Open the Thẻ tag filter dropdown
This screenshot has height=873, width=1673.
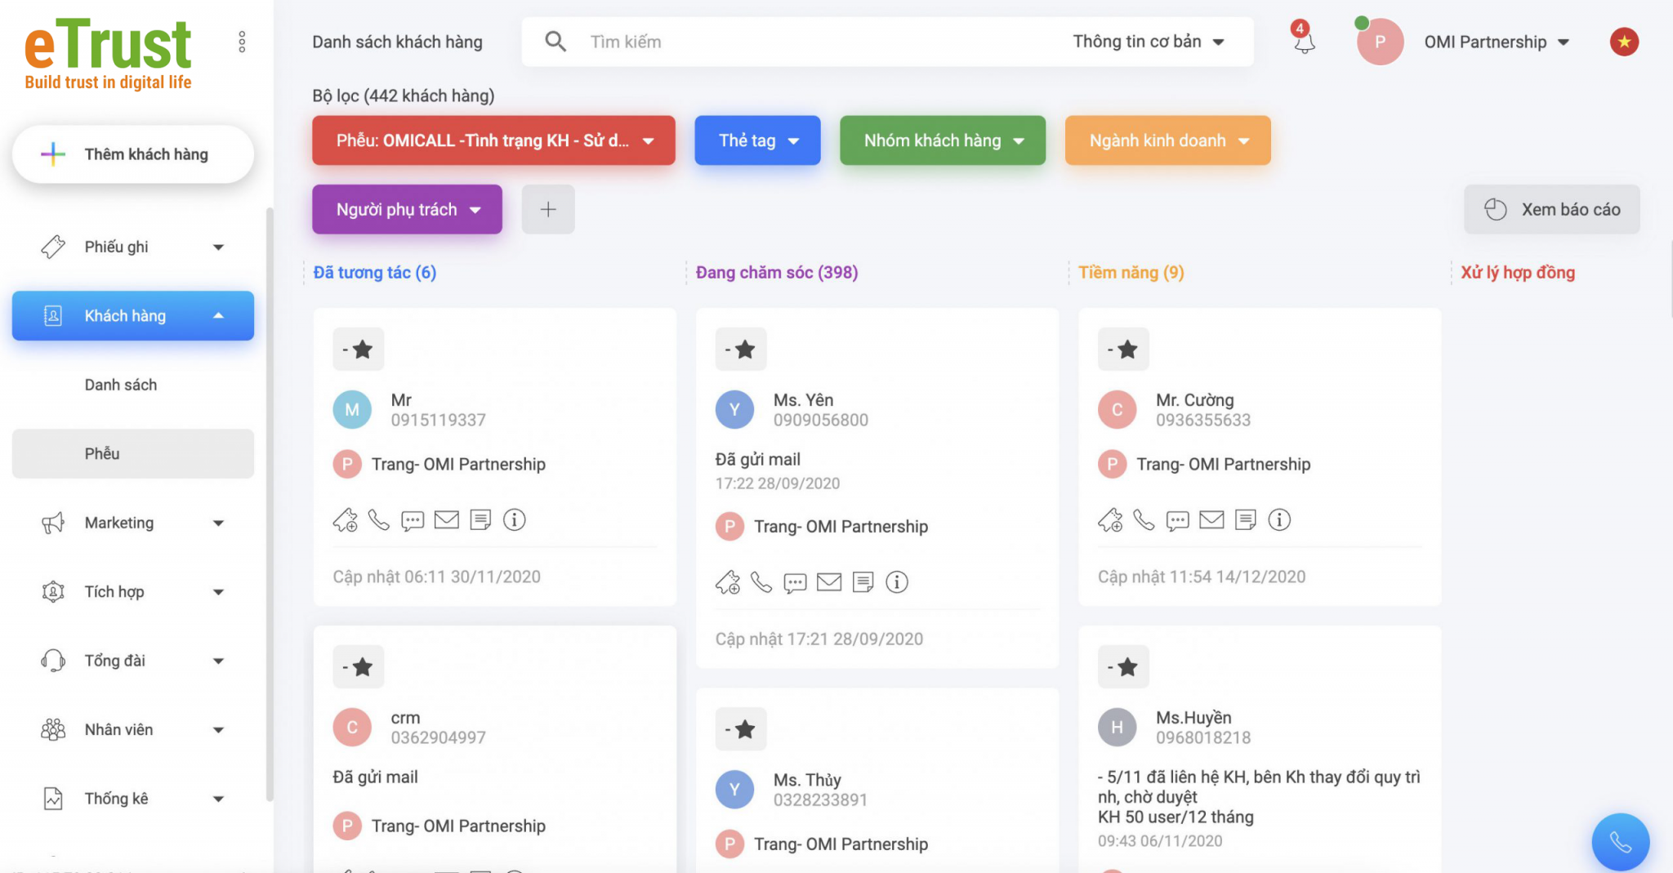coord(757,140)
